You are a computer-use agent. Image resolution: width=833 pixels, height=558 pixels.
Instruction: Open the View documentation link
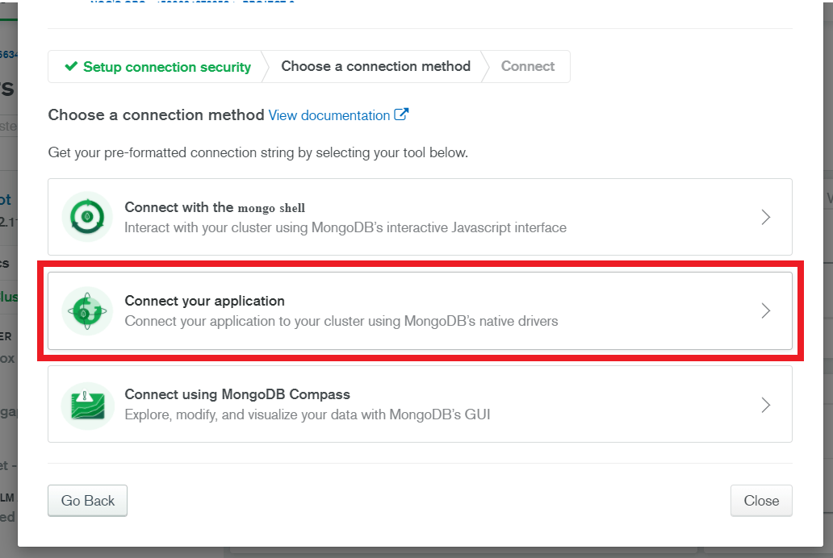[329, 115]
